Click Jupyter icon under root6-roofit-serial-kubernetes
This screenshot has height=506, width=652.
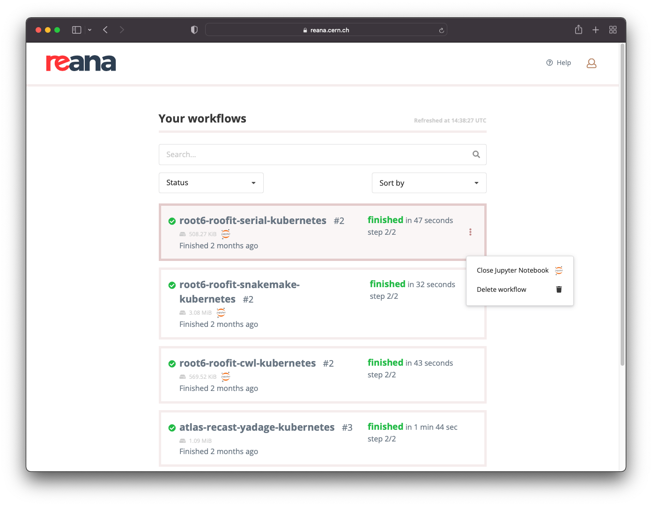coord(226,234)
